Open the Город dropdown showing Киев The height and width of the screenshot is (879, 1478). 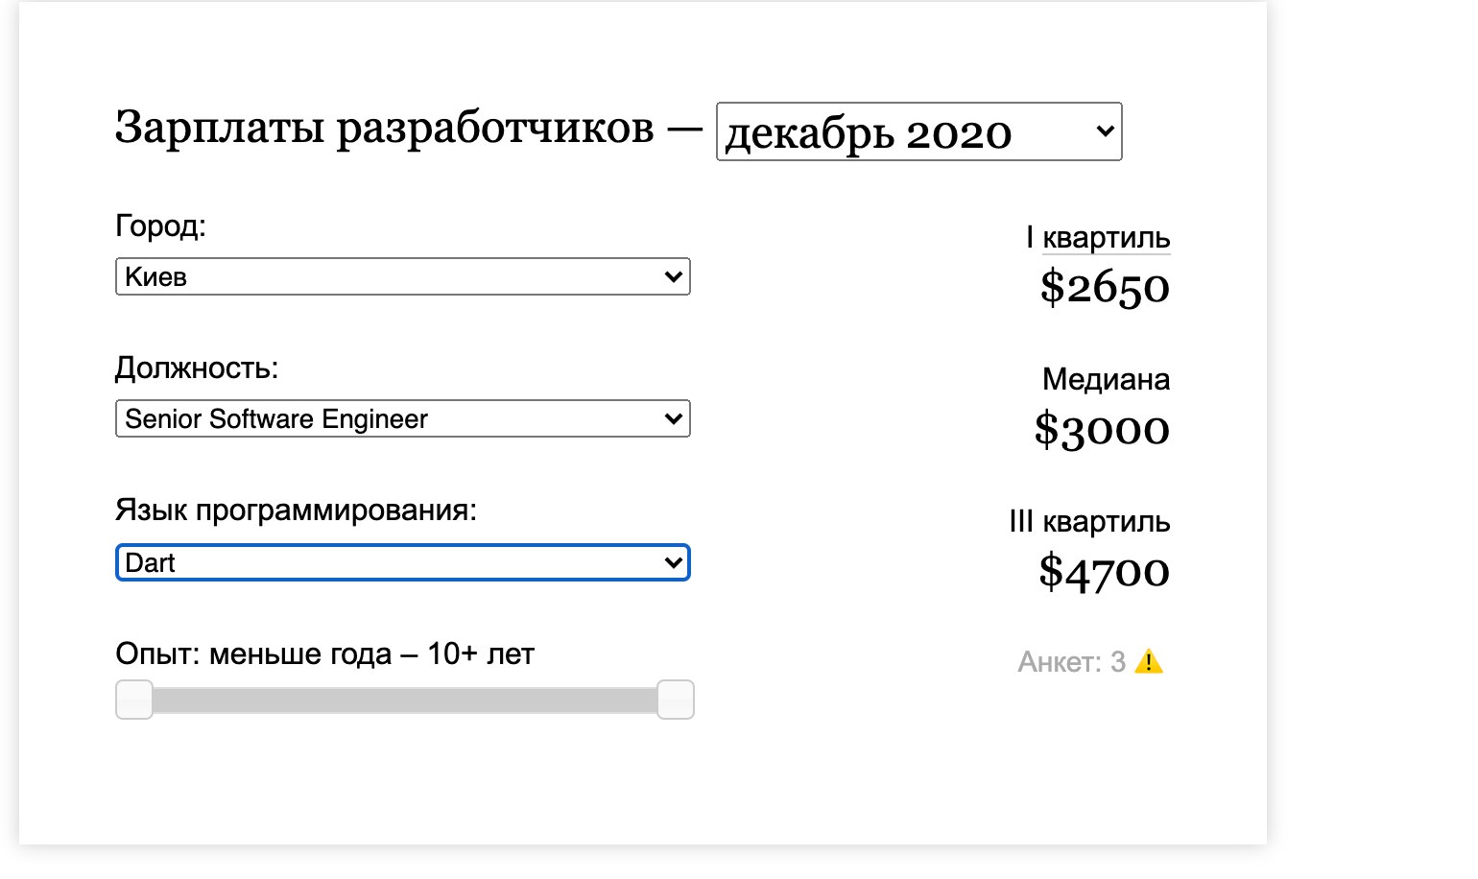coord(402,276)
